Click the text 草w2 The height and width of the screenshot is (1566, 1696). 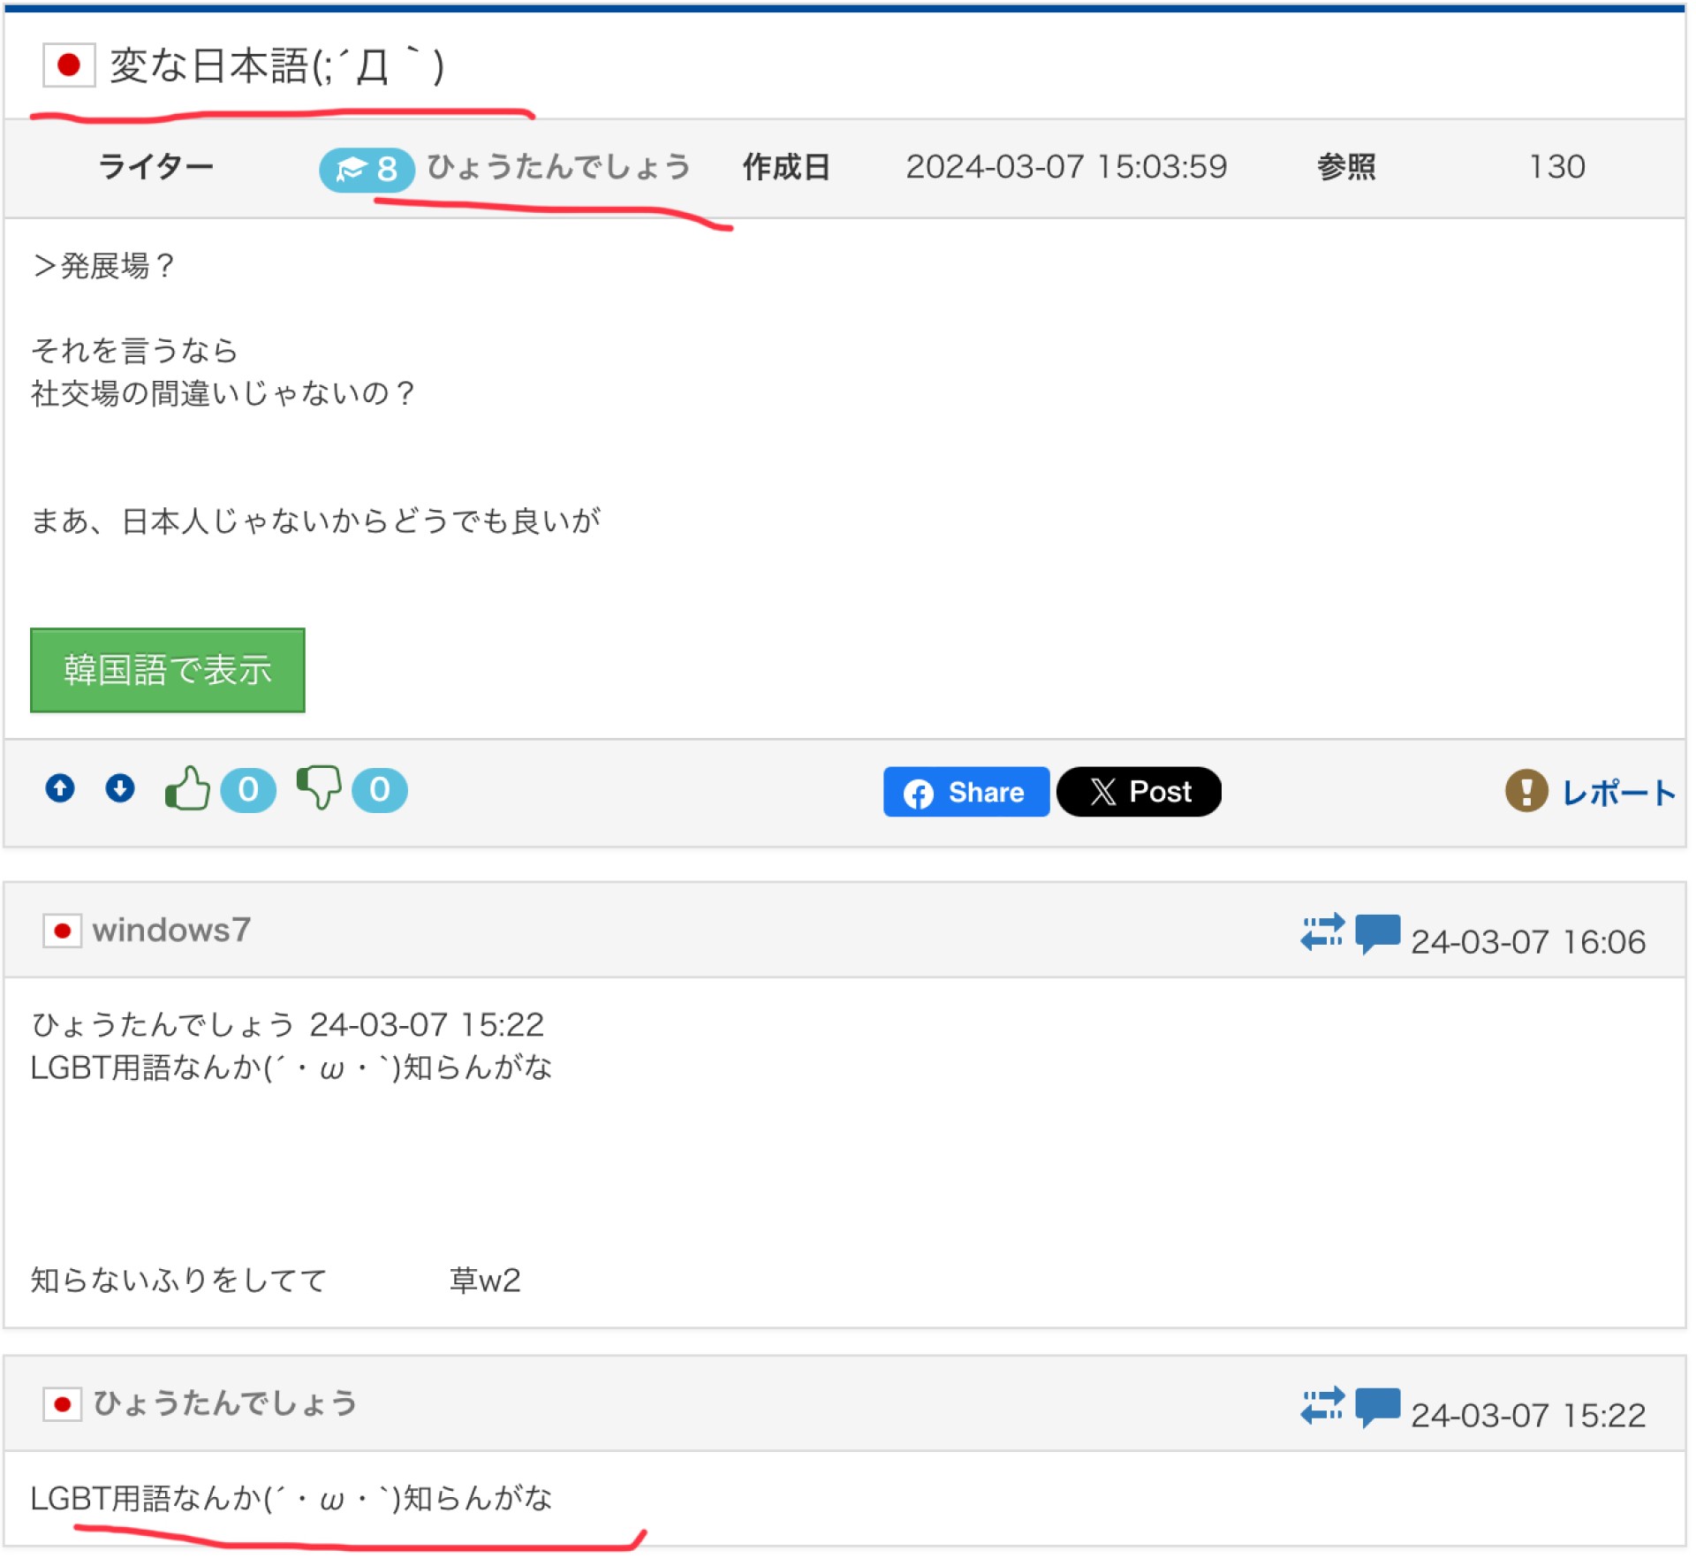[x=485, y=1281]
